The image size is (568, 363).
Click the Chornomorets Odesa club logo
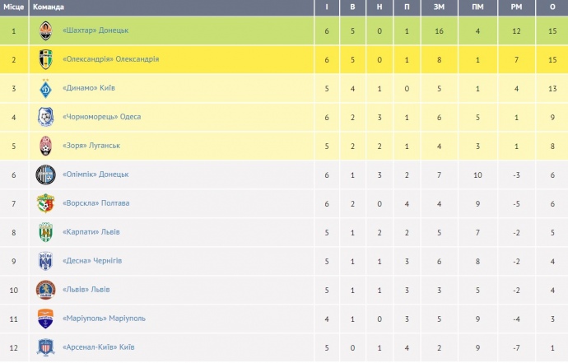tap(45, 117)
